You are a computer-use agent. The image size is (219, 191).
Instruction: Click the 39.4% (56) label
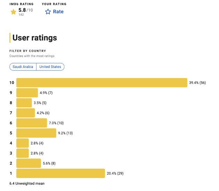pos(197,83)
